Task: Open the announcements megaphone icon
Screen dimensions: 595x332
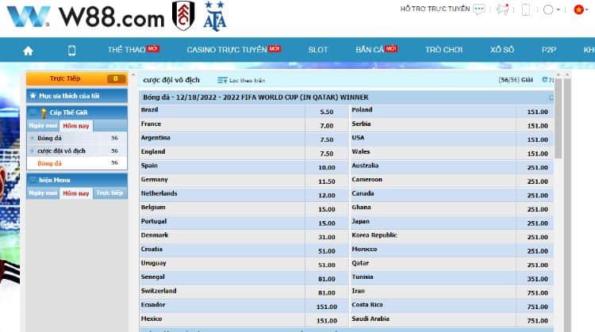Action: point(502,9)
